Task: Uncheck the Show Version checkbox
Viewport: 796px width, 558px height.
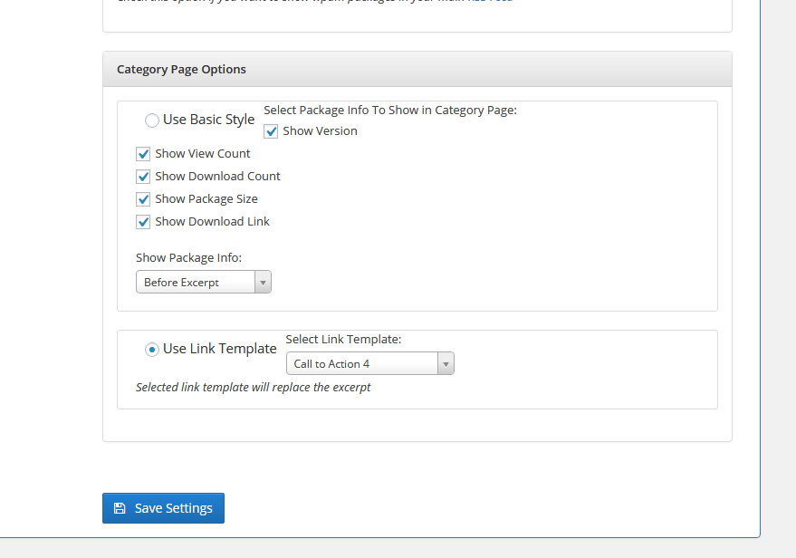Action: coord(272,131)
